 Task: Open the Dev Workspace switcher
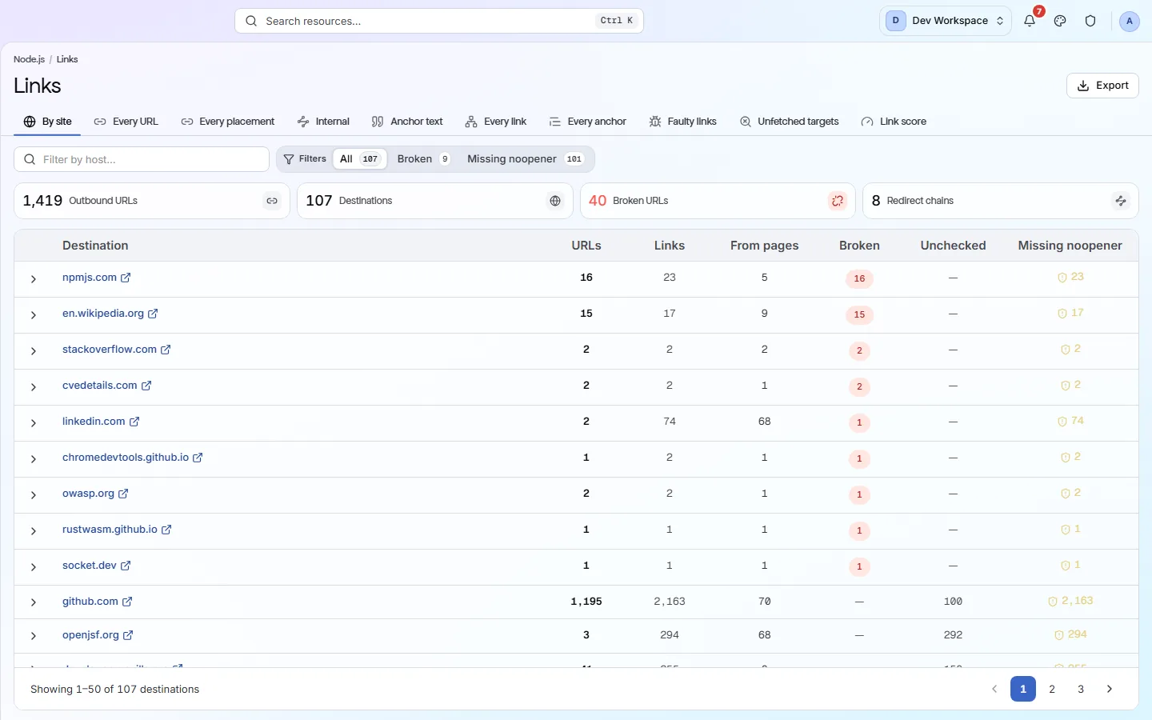tap(946, 21)
